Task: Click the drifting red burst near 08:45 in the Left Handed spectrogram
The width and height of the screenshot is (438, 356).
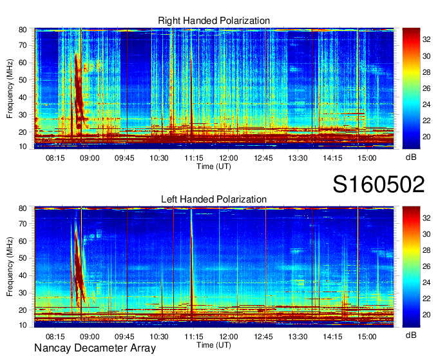Action: click(79, 264)
